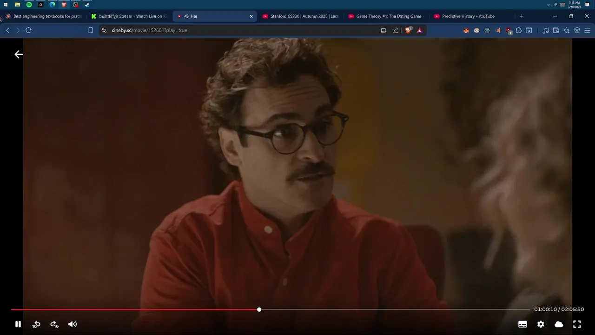Screen dimensions: 595x335
Task: Click the browser back button
Action: click(x=7, y=30)
